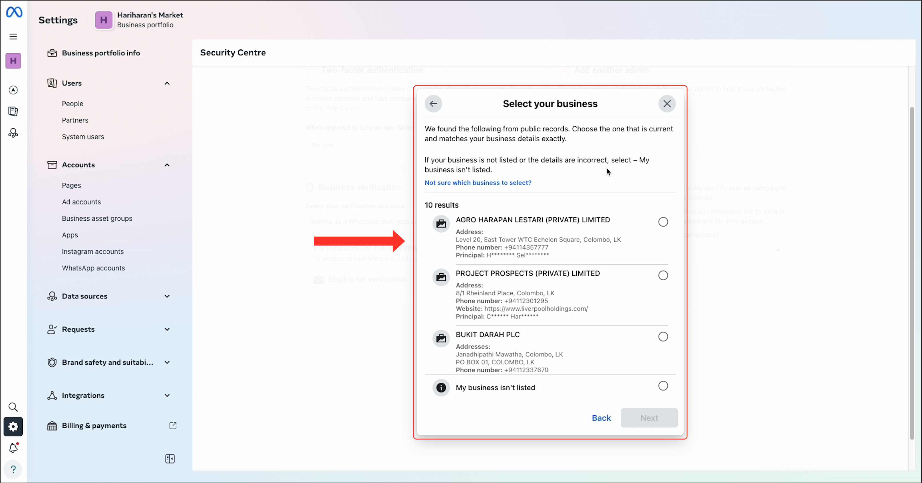Expand the Integrations section chevron

point(167,395)
